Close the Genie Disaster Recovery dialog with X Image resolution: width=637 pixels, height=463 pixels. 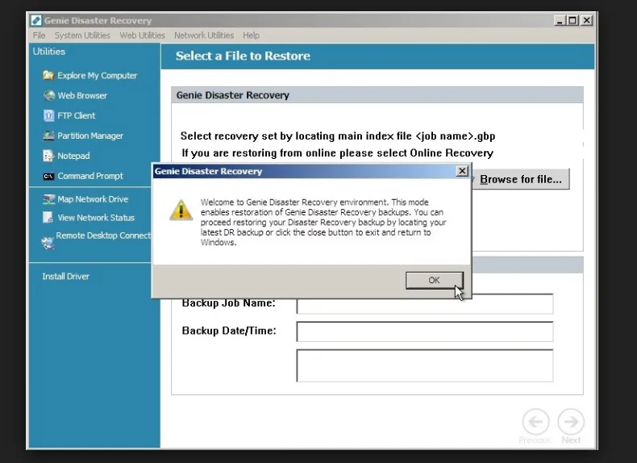[462, 171]
